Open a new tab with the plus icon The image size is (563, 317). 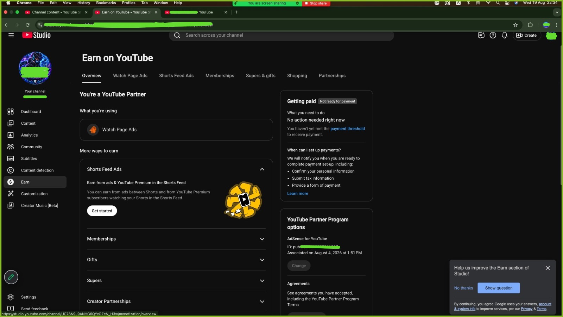point(236,12)
